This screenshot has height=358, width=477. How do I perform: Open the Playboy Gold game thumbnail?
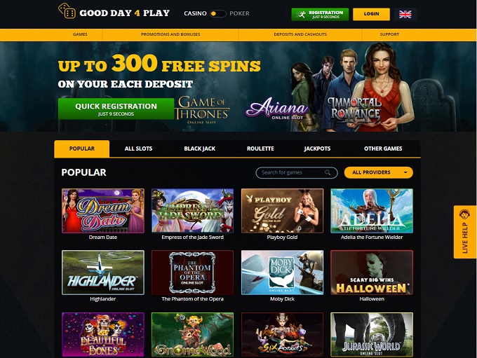coord(282,211)
